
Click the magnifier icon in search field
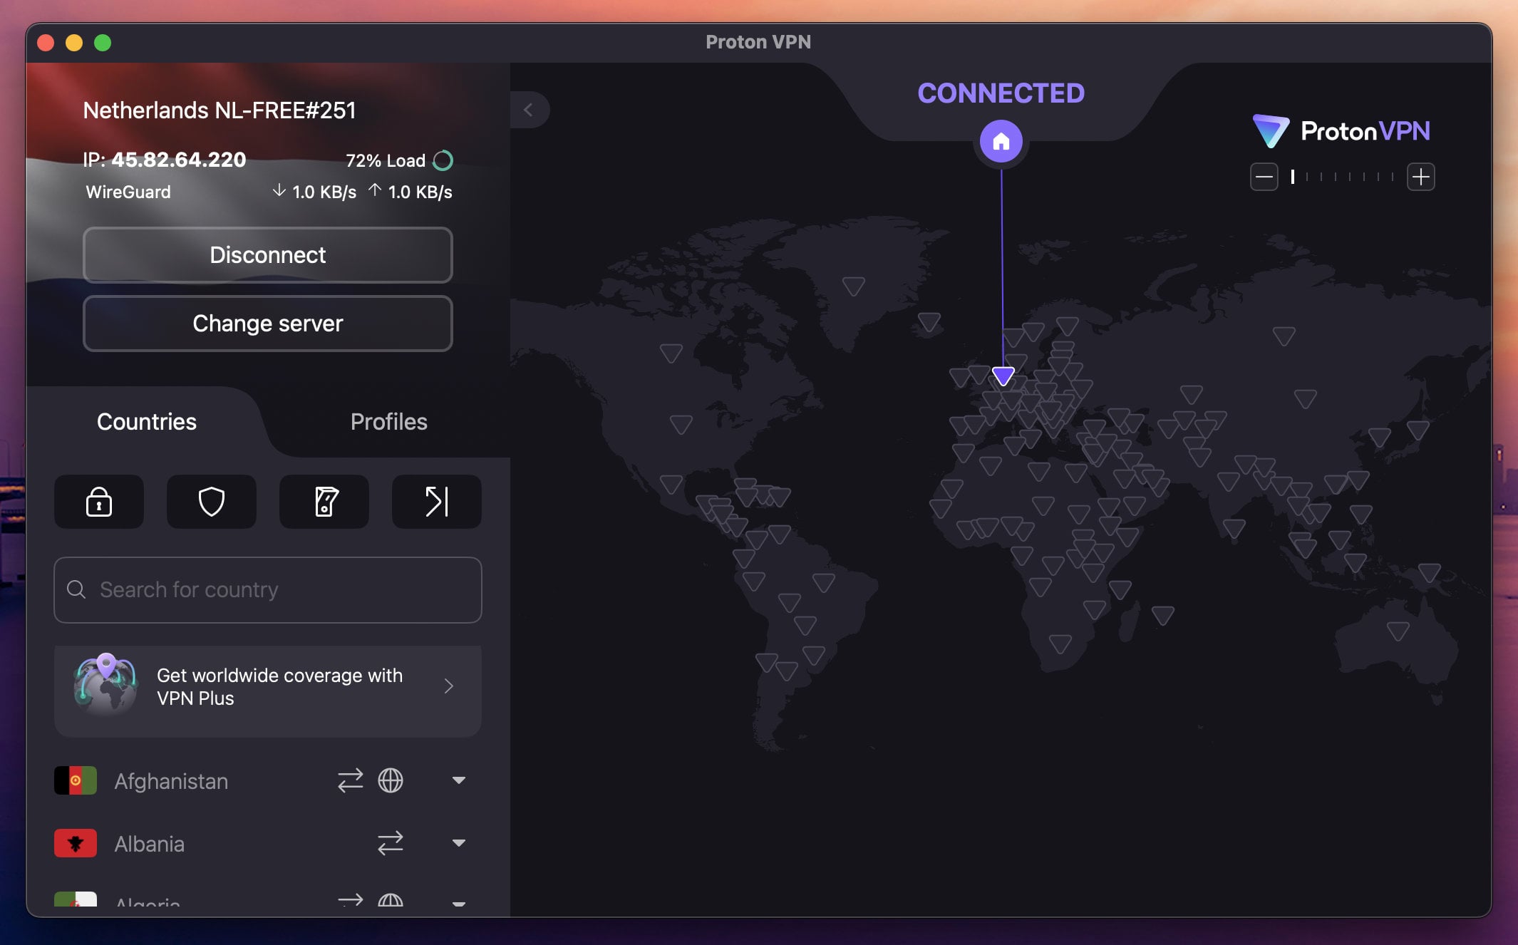(x=76, y=589)
